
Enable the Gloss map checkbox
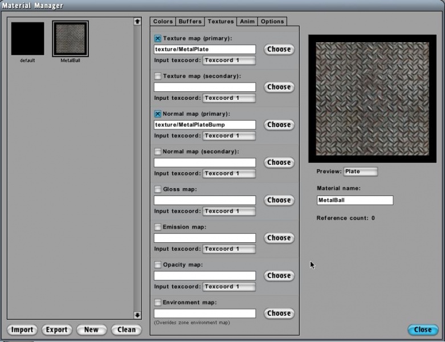click(158, 189)
